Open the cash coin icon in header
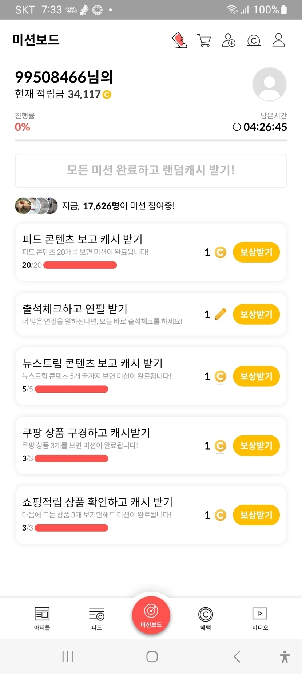The height and width of the screenshot is (674, 302). (x=254, y=40)
